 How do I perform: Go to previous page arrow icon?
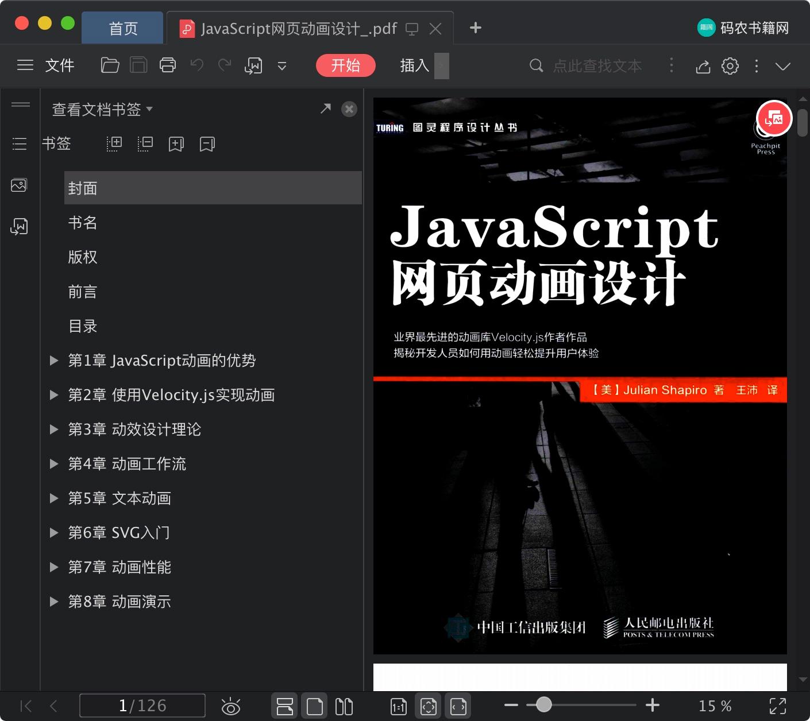[x=54, y=706]
